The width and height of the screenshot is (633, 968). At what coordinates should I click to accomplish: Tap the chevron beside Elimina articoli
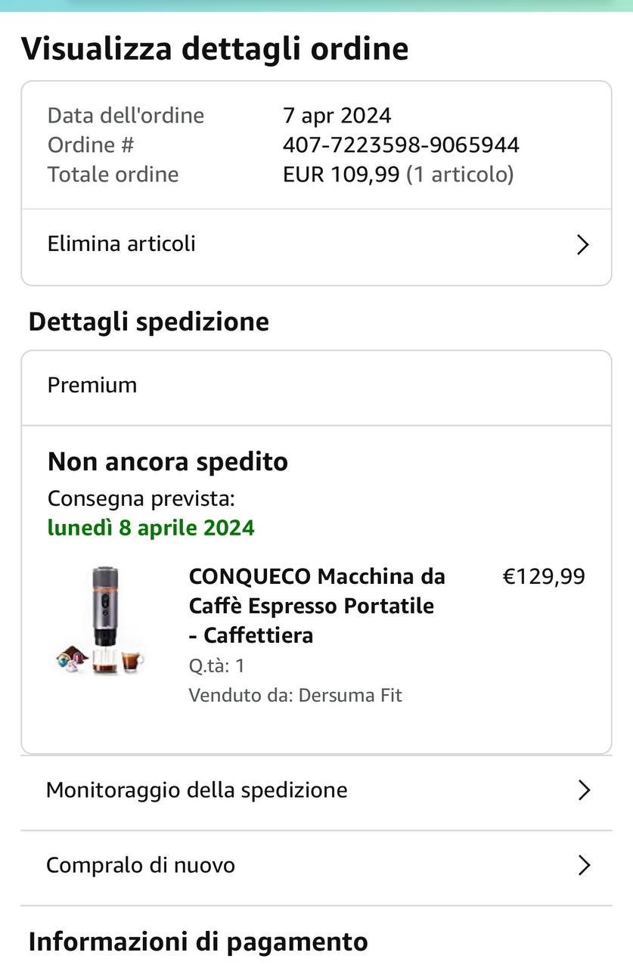(582, 245)
